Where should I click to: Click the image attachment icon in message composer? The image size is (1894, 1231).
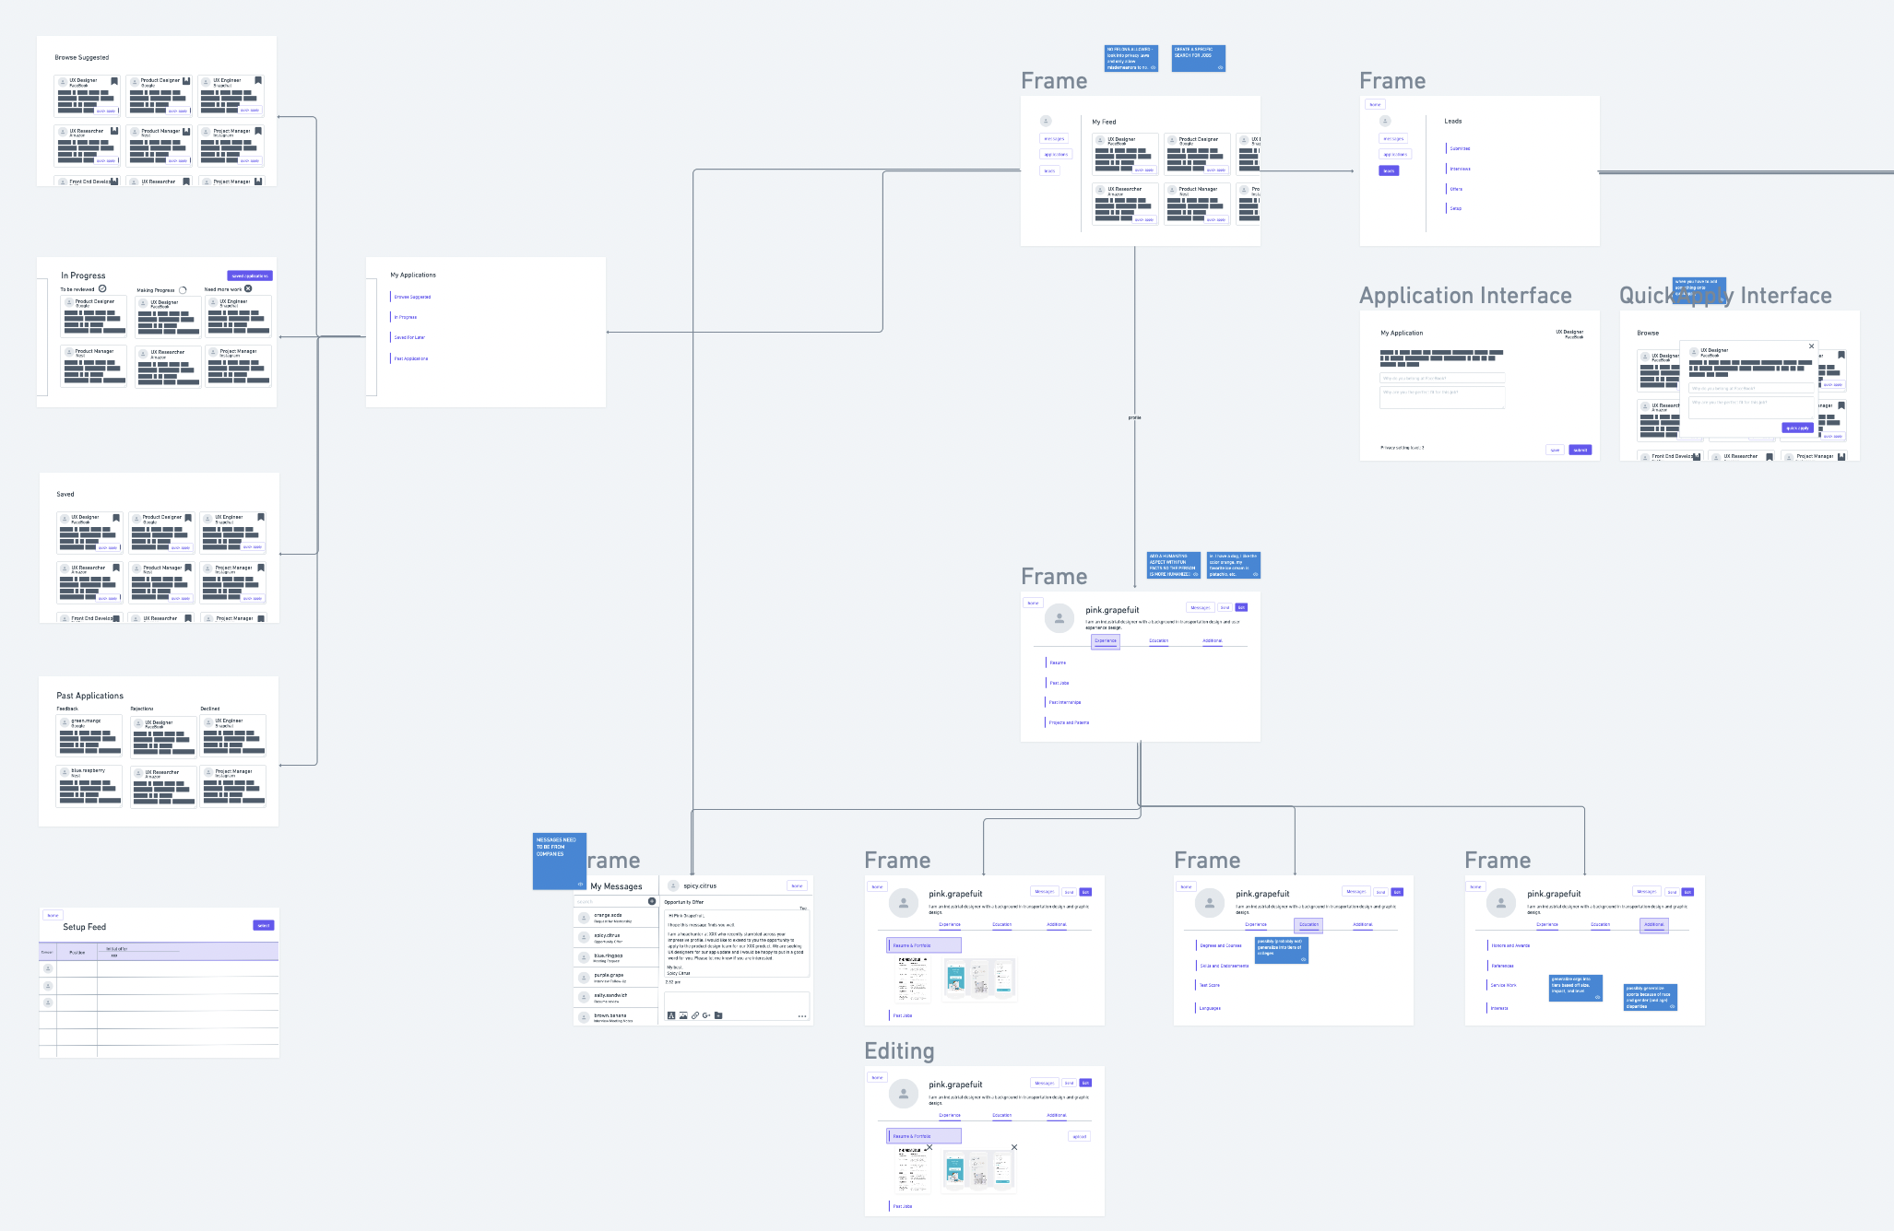tap(683, 1015)
